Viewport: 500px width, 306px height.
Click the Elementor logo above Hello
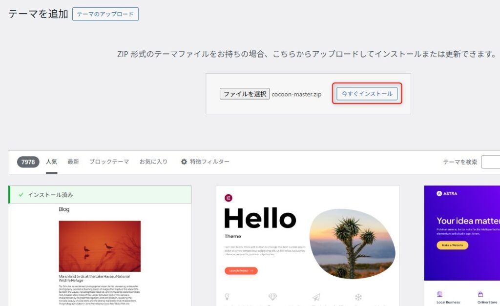228,198
